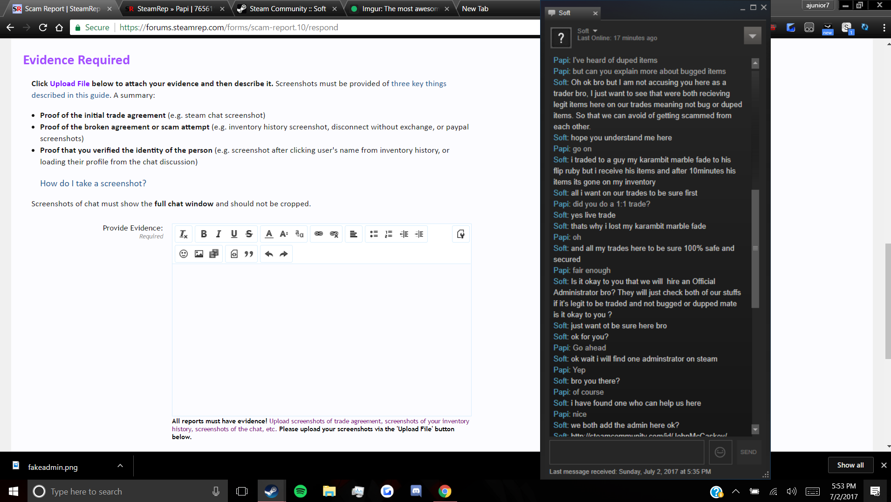Image resolution: width=891 pixels, height=502 pixels.
Task: Open the Windows Start menu
Action: point(14,491)
